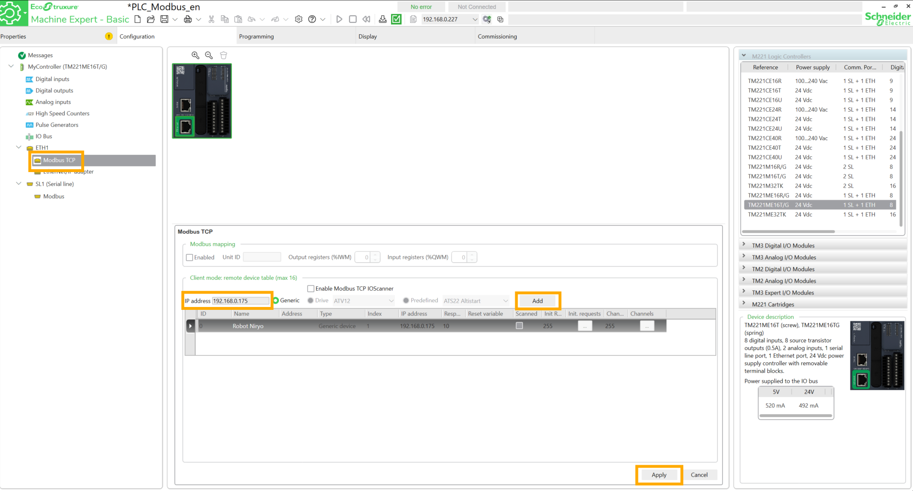This screenshot has width=913, height=491.
Task: Enable the Modbus mapping checkbox
Action: tap(190, 257)
